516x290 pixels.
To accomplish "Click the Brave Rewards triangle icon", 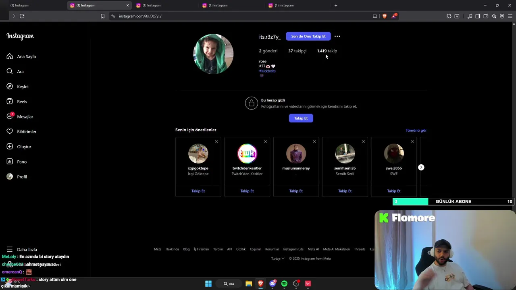I will coord(394,16).
